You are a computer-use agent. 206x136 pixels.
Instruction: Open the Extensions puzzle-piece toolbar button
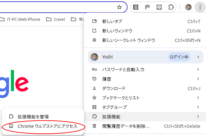(171, 7)
